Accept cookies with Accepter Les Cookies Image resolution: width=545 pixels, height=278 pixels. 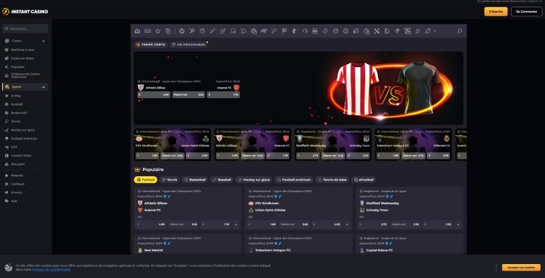coord(521,268)
